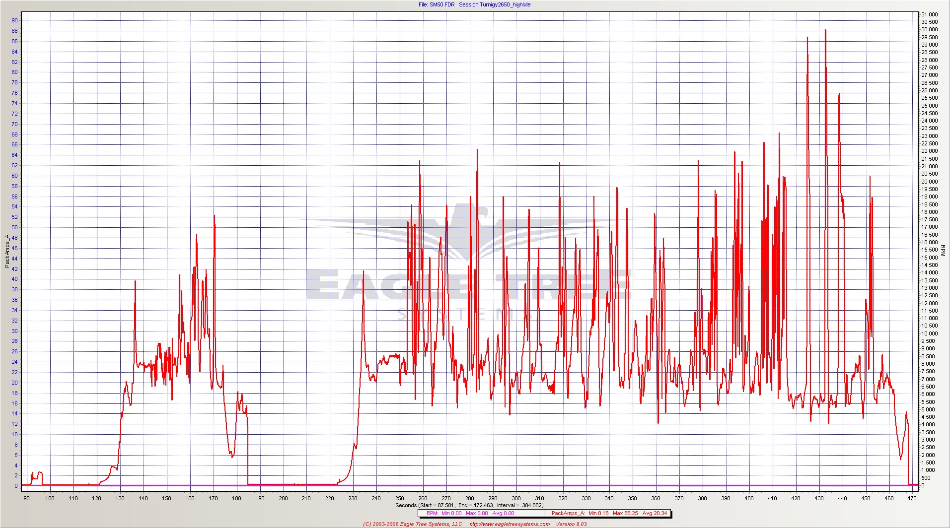Viewport: 950px width, 528px height.
Task: Click the 90 label on amps axis
Action: click(14, 21)
